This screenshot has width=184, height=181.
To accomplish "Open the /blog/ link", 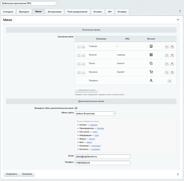I will 89,142.
